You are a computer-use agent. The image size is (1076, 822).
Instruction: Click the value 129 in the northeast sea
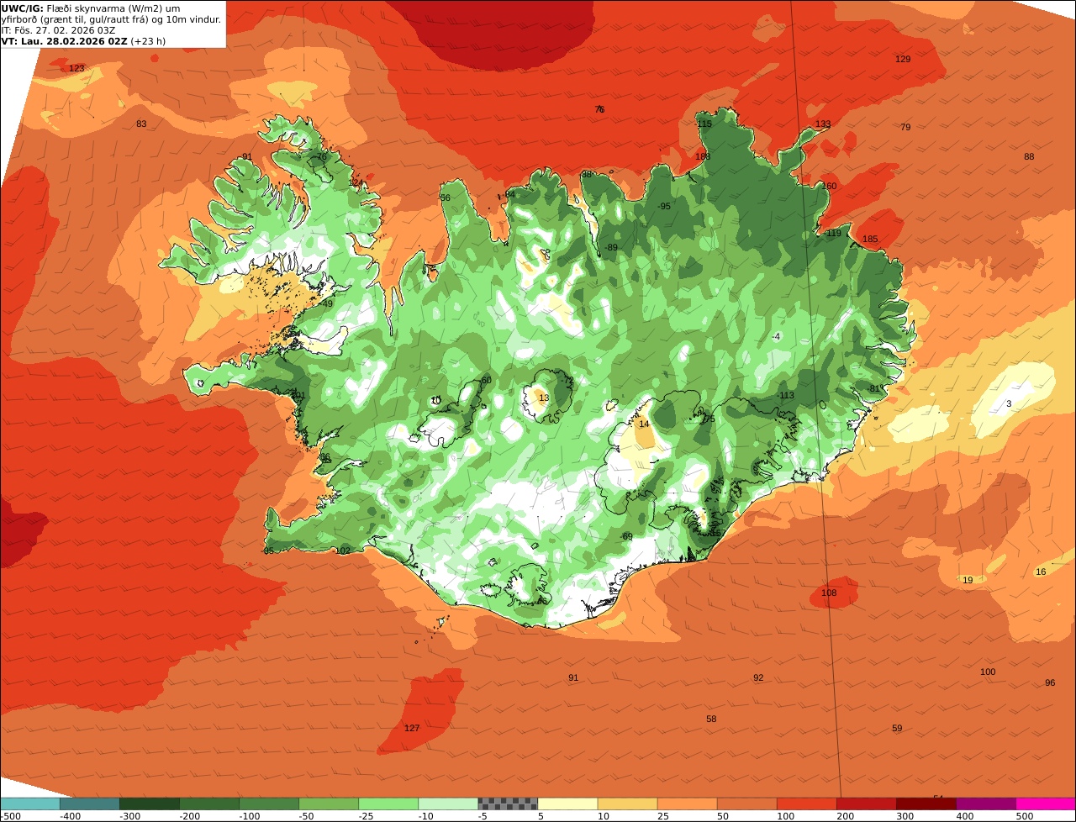[903, 59]
